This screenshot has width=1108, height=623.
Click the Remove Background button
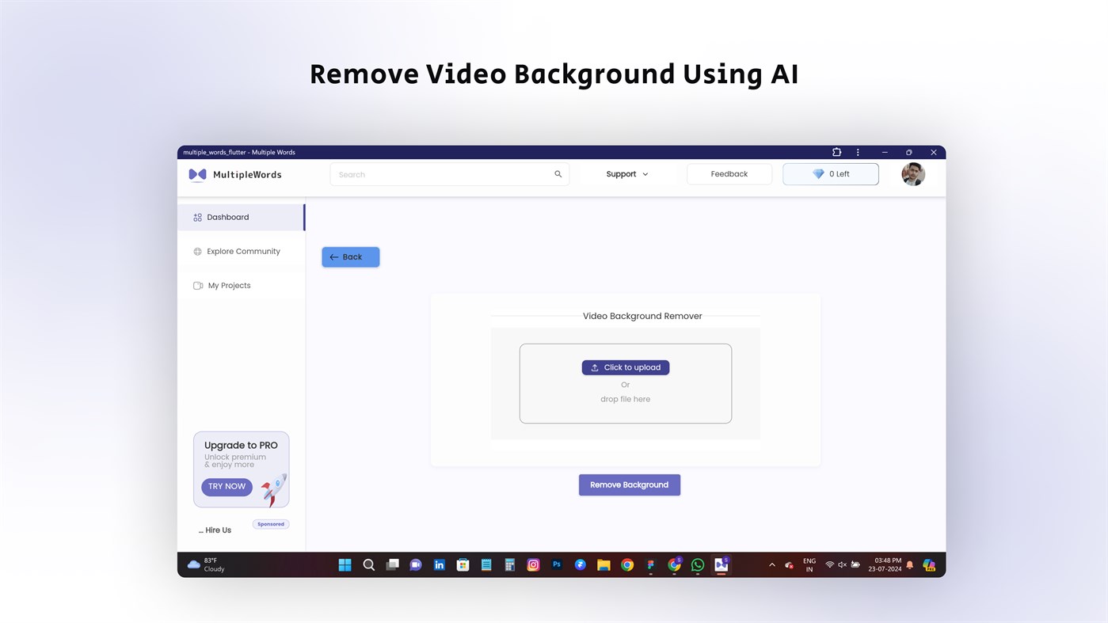click(x=629, y=484)
